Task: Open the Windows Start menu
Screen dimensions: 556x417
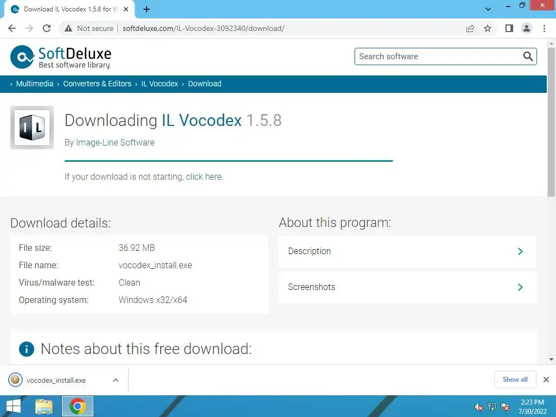Action: tap(13, 406)
